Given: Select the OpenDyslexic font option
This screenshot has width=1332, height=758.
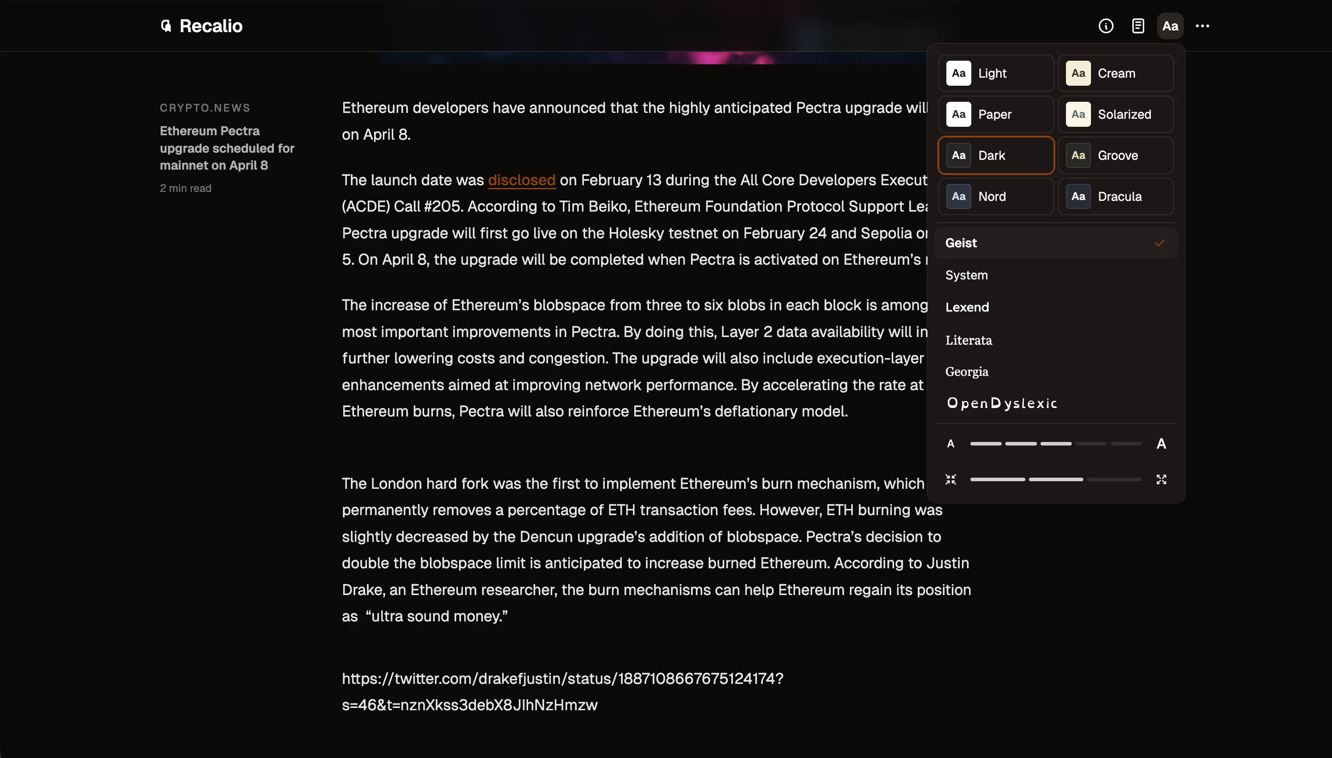Looking at the screenshot, I should 1002,403.
